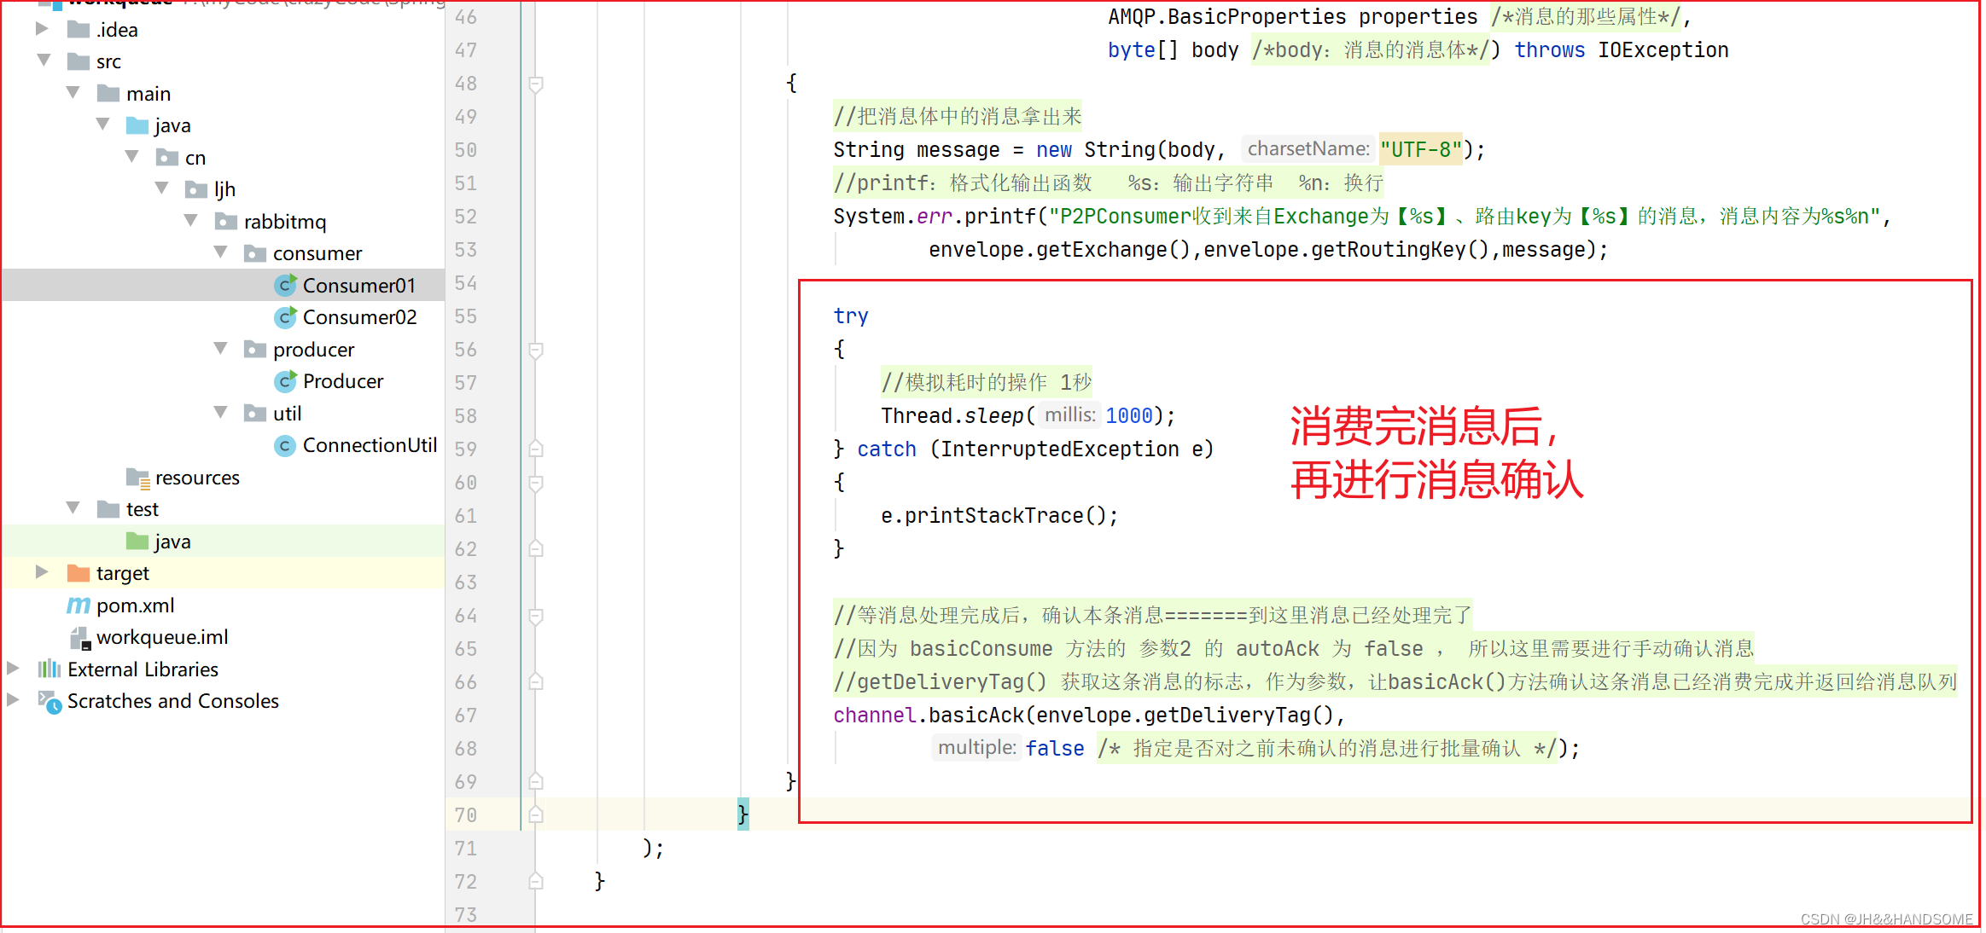Click the Consumer01 class icon
Image resolution: width=1986 pixels, height=933 pixels.
click(x=285, y=285)
